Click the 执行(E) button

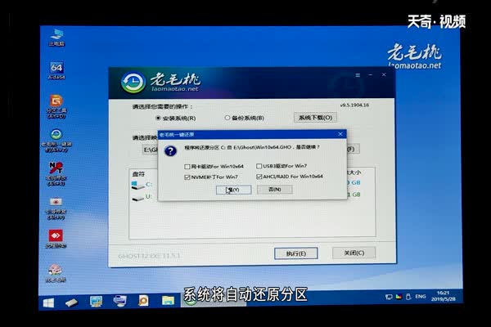(296, 253)
